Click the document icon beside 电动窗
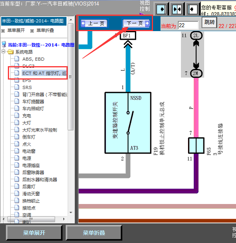The width and height of the screenshot is (236, 243). click(x=17, y=151)
